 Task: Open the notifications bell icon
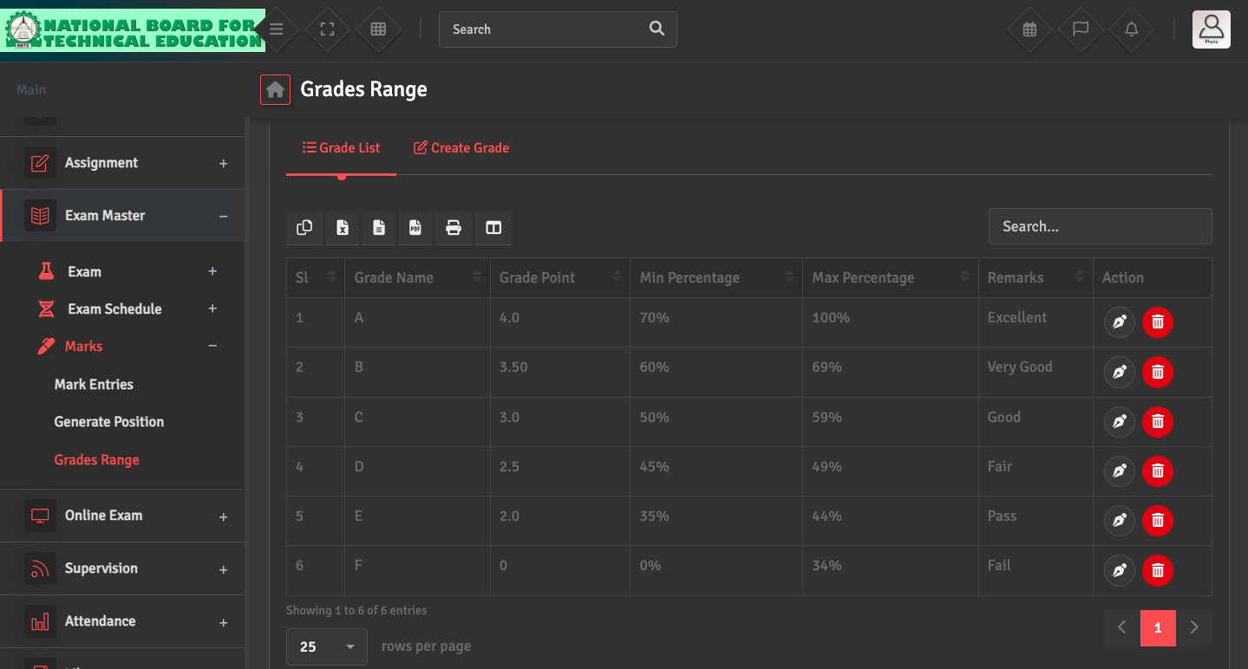pos(1131,29)
